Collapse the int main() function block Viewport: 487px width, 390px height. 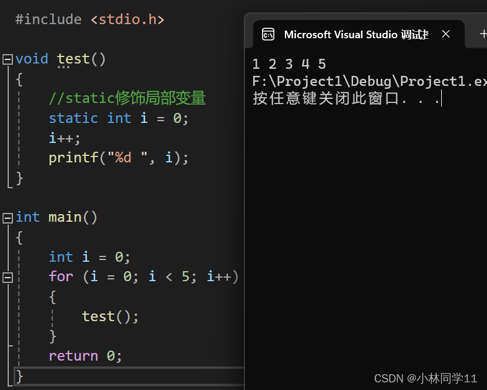click(x=8, y=218)
